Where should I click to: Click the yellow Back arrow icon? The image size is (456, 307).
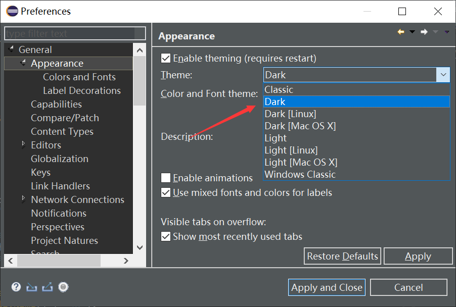click(x=401, y=32)
